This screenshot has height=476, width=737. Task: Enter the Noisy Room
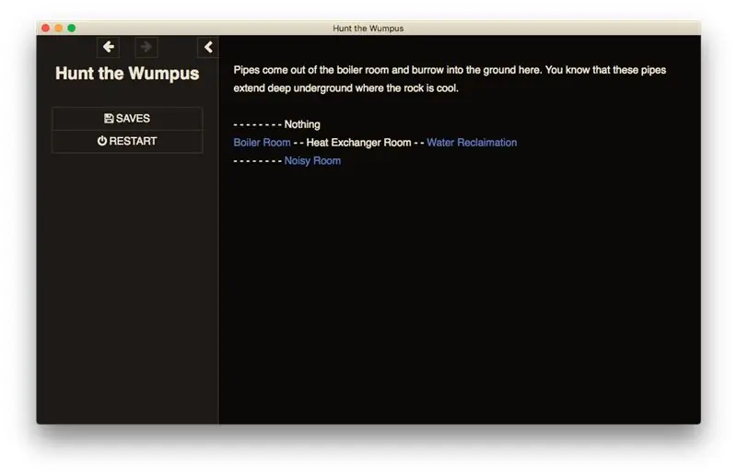[312, 161]
